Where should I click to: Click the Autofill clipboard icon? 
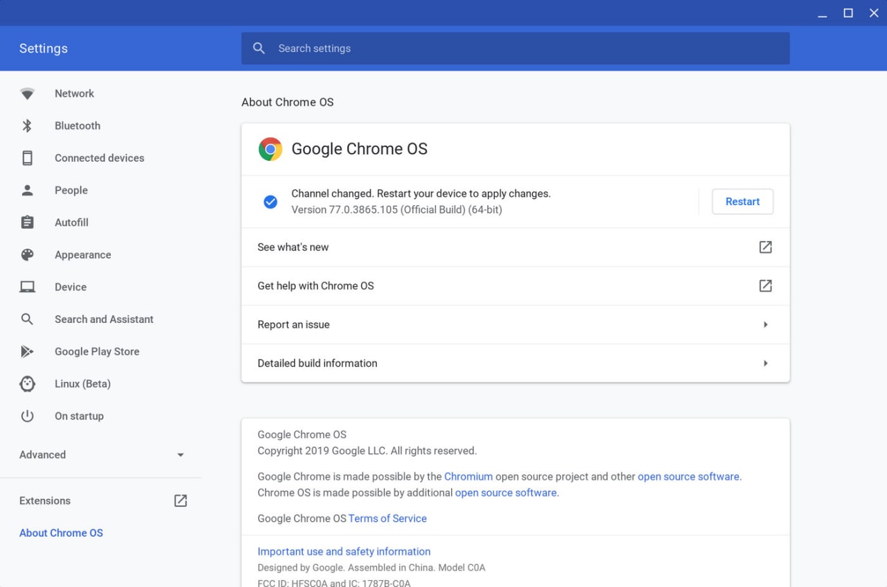coord(27,222)
